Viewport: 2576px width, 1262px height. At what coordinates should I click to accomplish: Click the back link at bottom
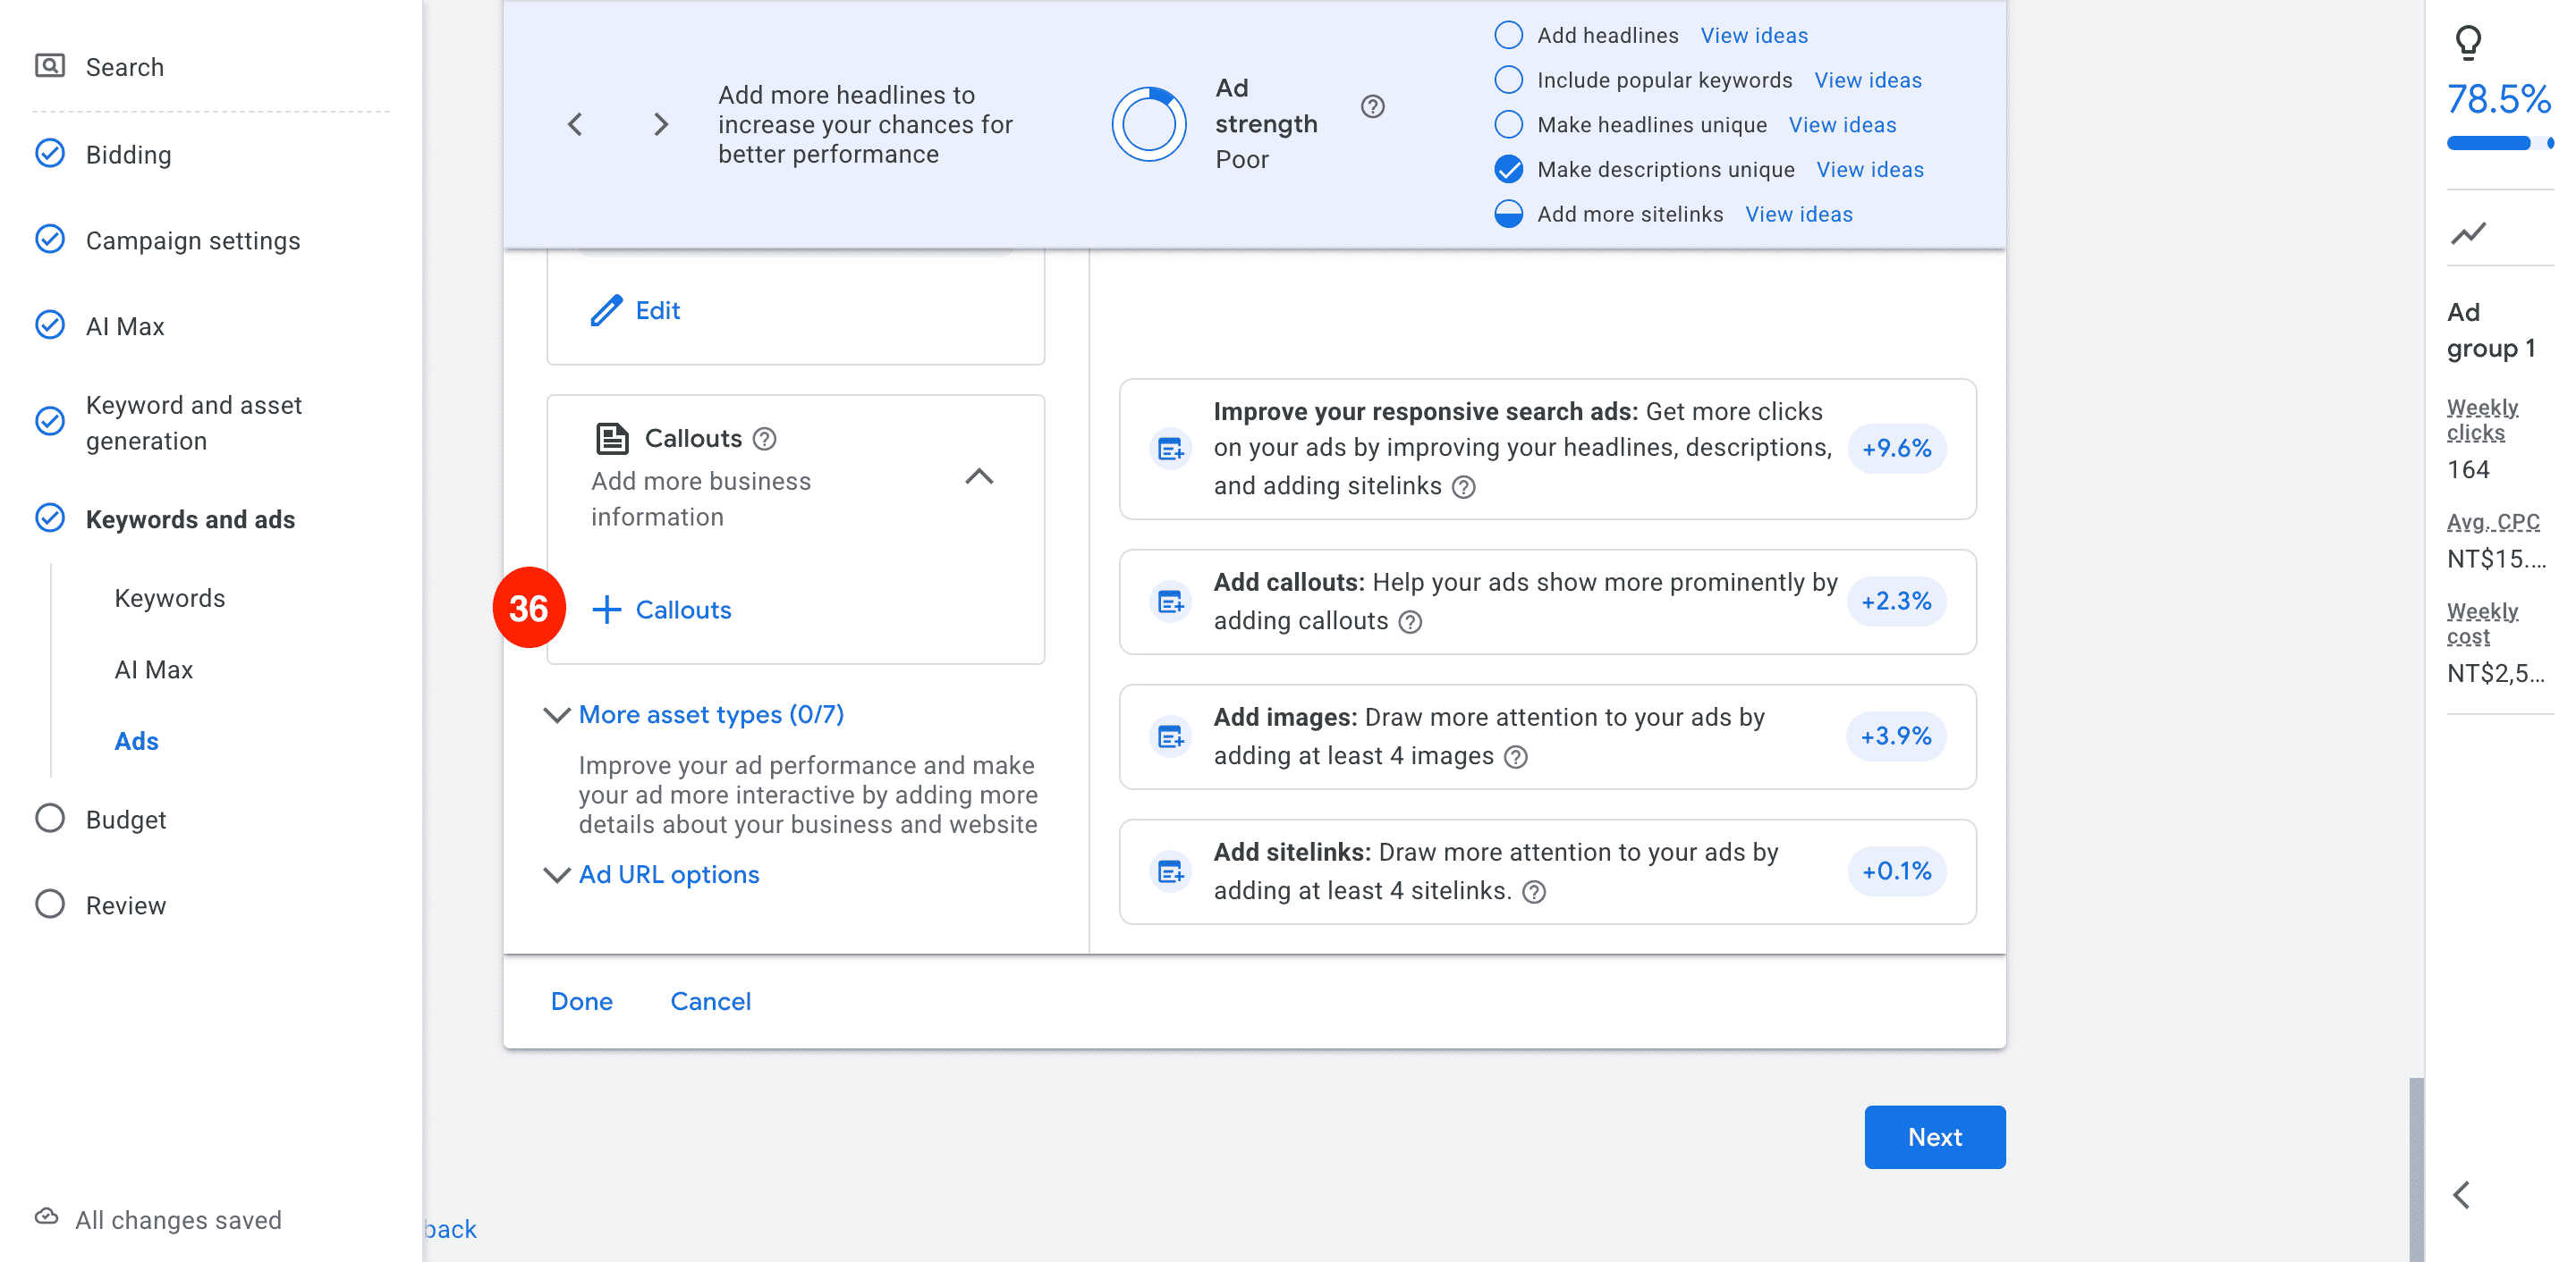pos(450,1229)
